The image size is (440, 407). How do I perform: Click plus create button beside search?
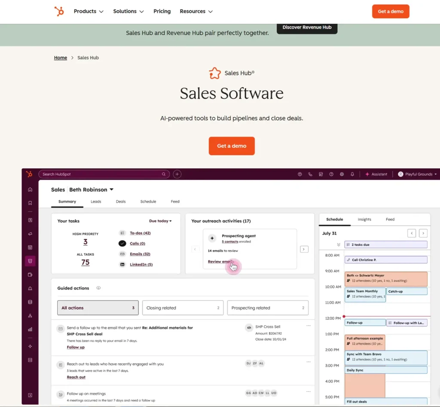pyautogui.click(x=177, y=174)
